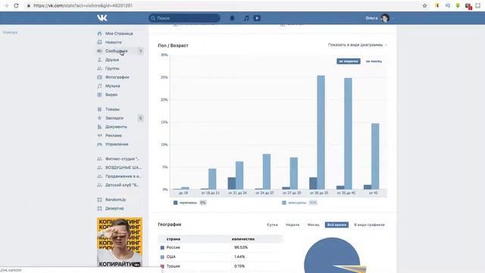The width and height of the screenshot is (485, 273).
Task: Select 'Всё время' period for Geography
Action: point(336,224)
